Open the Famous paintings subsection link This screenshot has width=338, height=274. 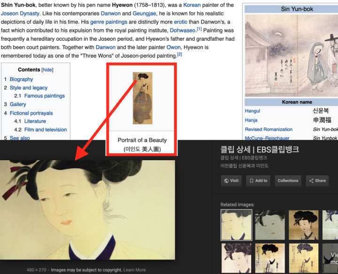[x=45, y=96]
